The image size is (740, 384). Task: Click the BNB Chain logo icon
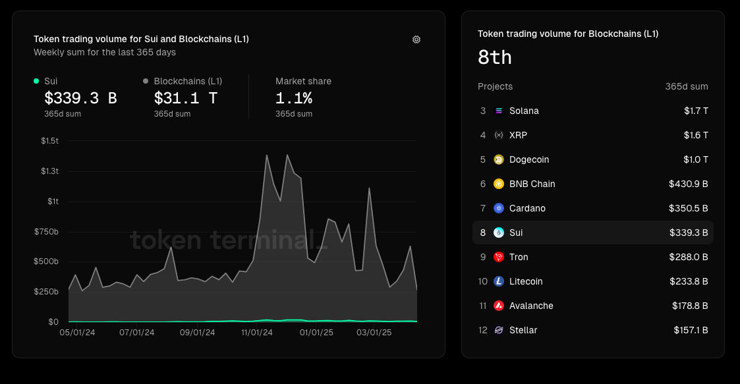[499, 184]
